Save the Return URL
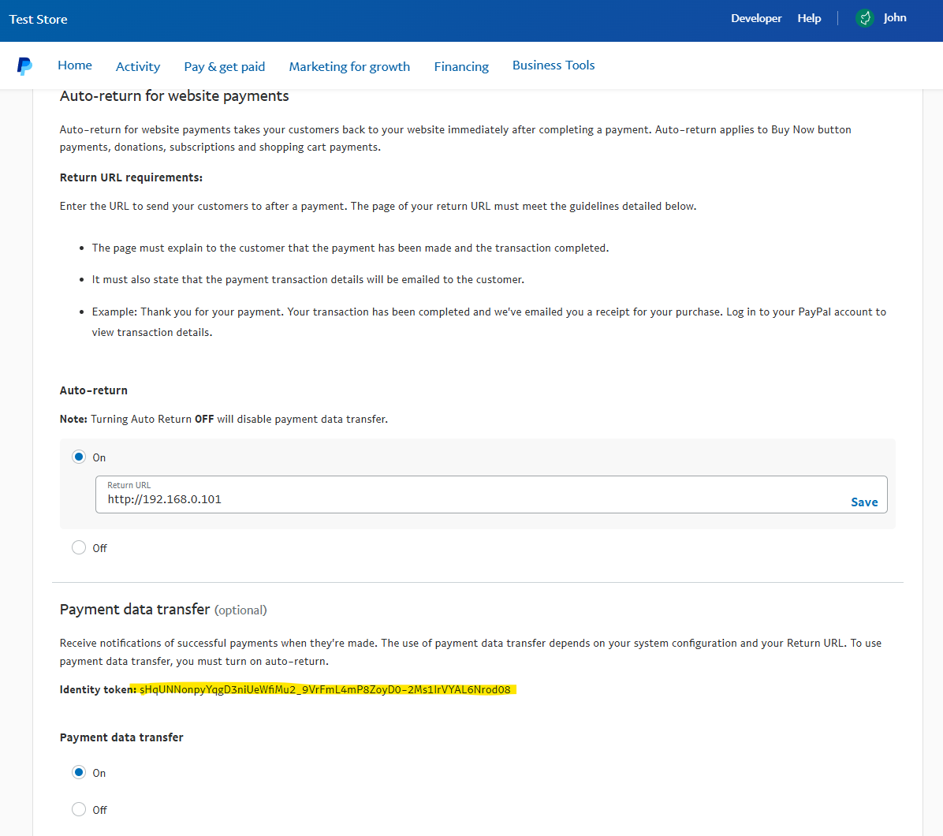This screenshot has width=943, height=836. [864, 502]
